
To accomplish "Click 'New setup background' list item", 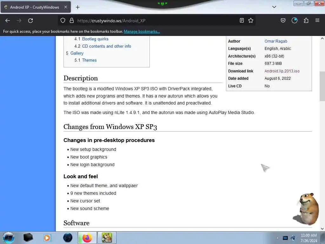I will pos(93,149).
